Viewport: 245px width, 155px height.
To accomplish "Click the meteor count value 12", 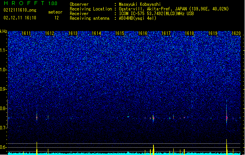I will point(56,18).
